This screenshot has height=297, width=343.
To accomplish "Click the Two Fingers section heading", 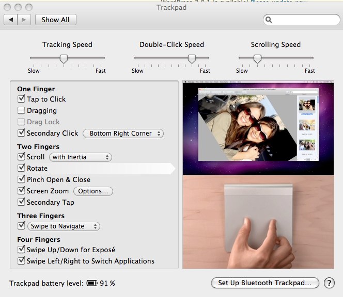I will 38,146.
